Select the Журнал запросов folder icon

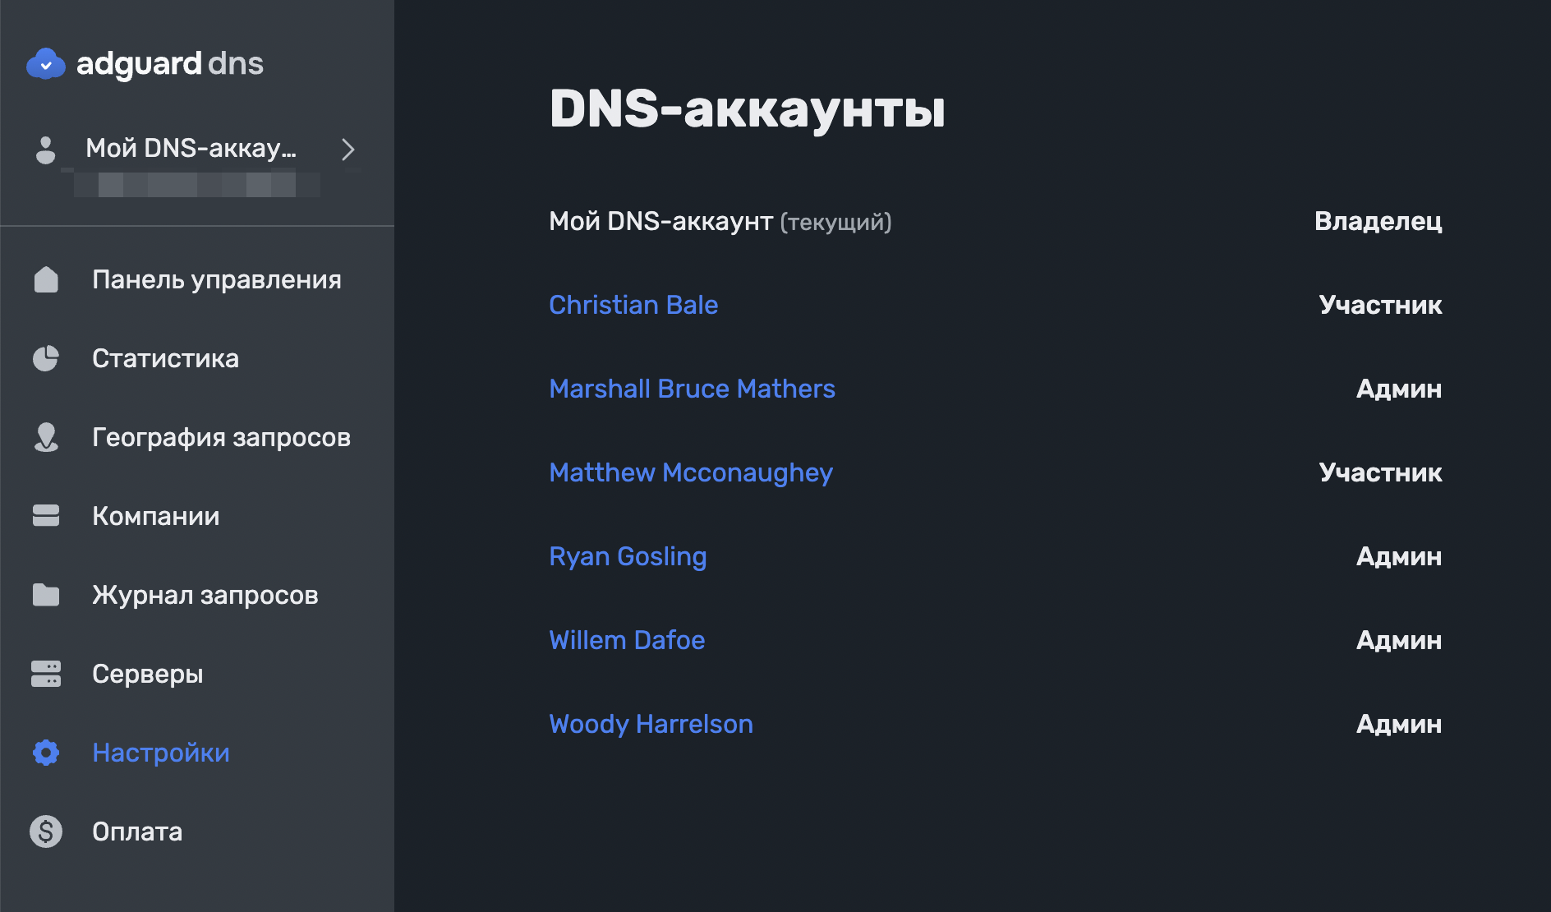pyautogui.click(x=46, y=595)
